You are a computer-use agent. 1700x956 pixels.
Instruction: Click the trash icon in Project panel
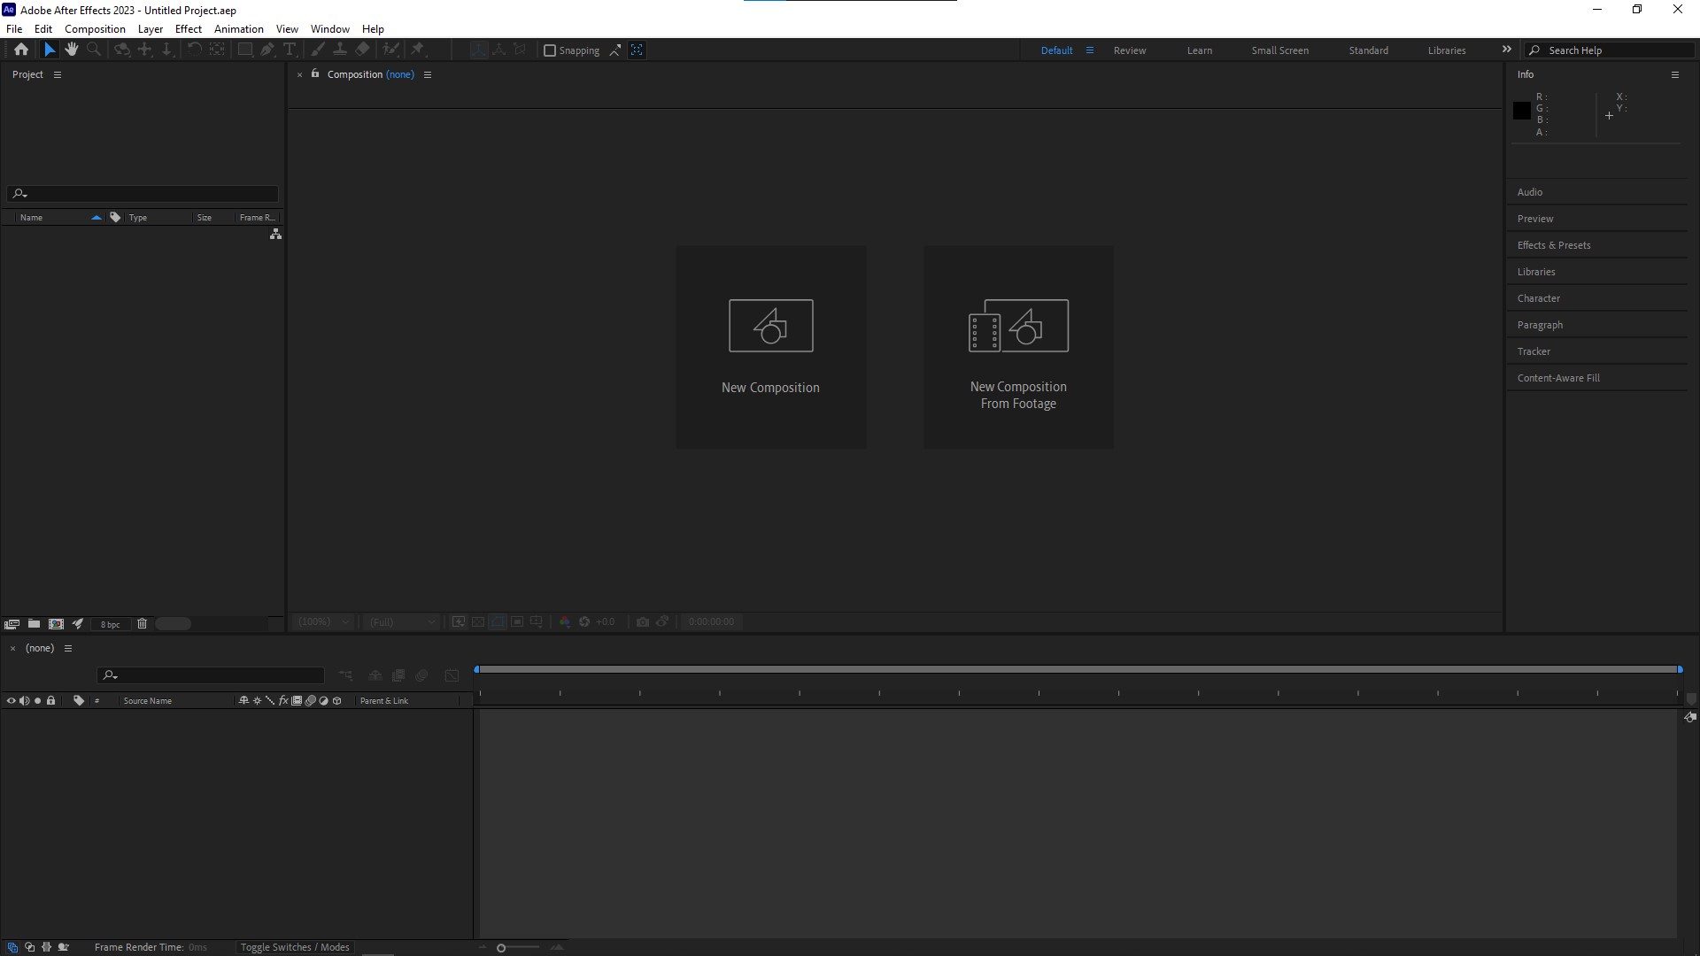pyautogui.click(x=142, y=624)
